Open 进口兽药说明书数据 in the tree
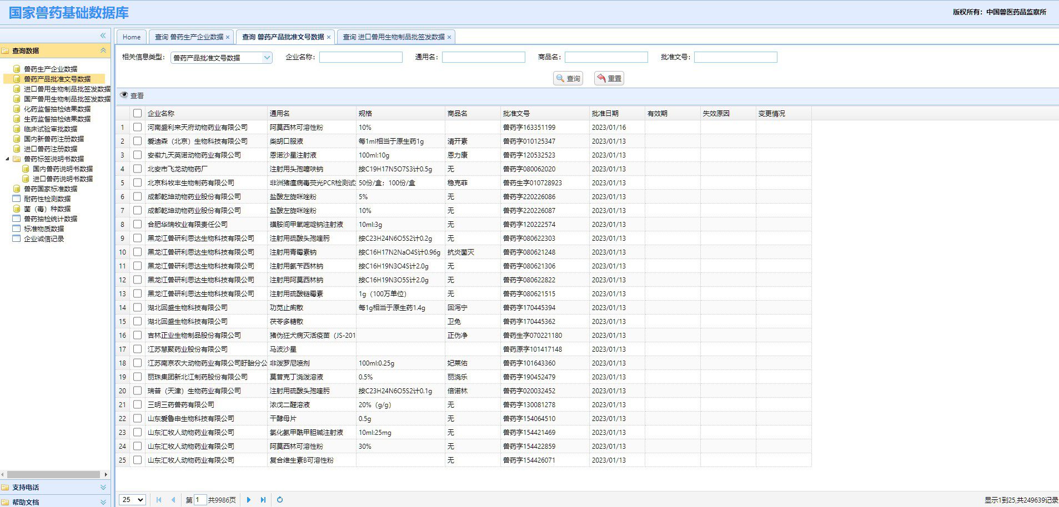Screen dimensions: 1059x507 63,179
